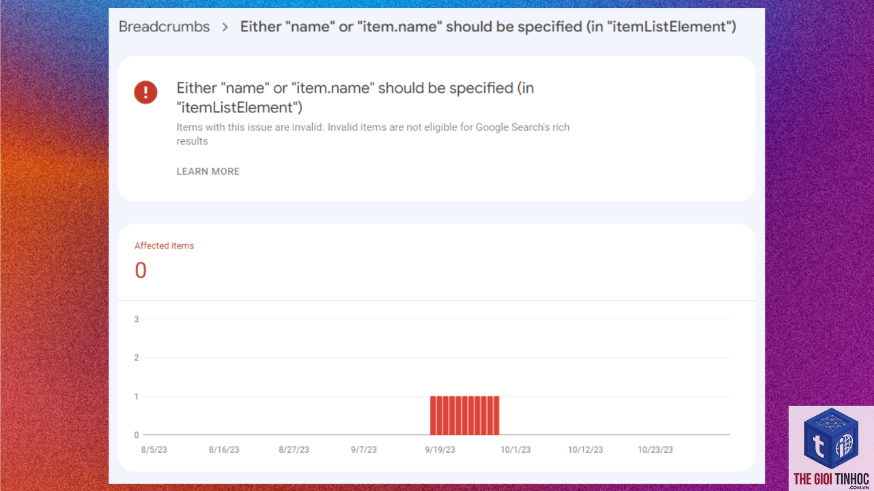Click the LEARN MORE link
Image resolution: width=874 pixels, height=491 pixels.
[x=208, y=172]
